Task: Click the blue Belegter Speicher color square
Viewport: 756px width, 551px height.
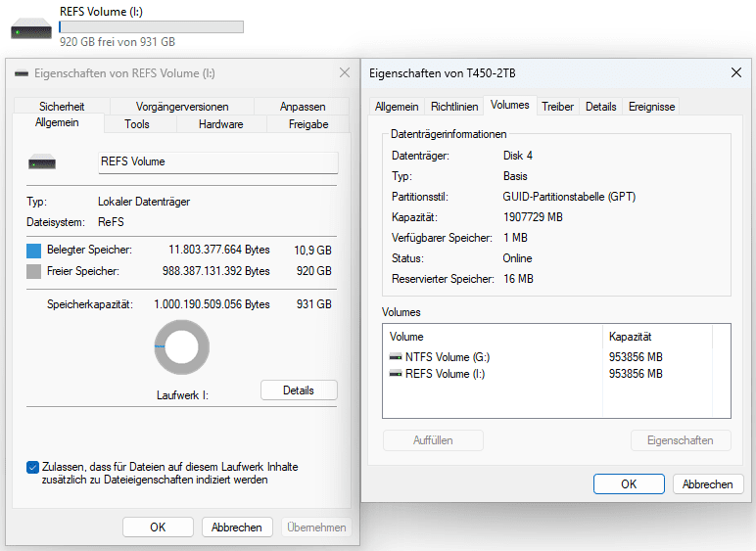Action: (x=34, y=251)
